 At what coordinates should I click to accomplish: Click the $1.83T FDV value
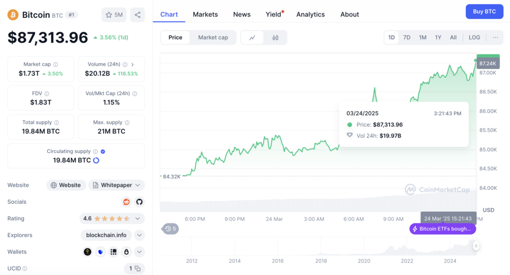[41, 103]
